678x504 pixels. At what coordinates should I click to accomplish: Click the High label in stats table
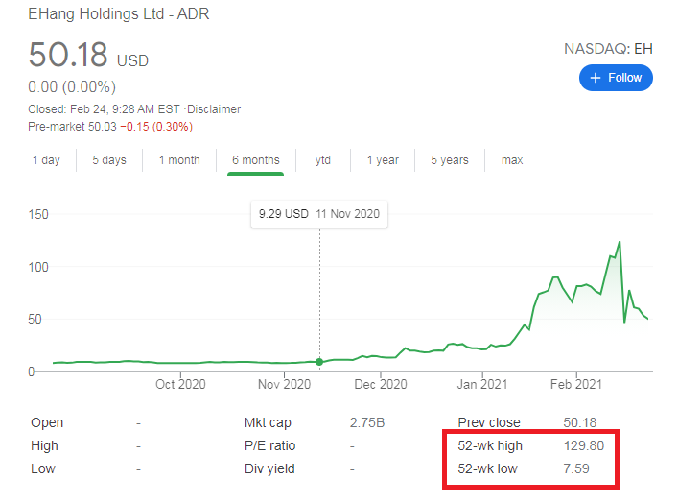(44, 445)
